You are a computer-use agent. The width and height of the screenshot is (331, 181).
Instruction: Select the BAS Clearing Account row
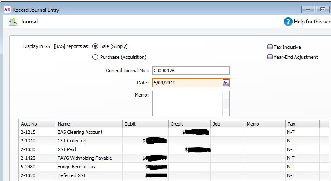tap(80, 132)
